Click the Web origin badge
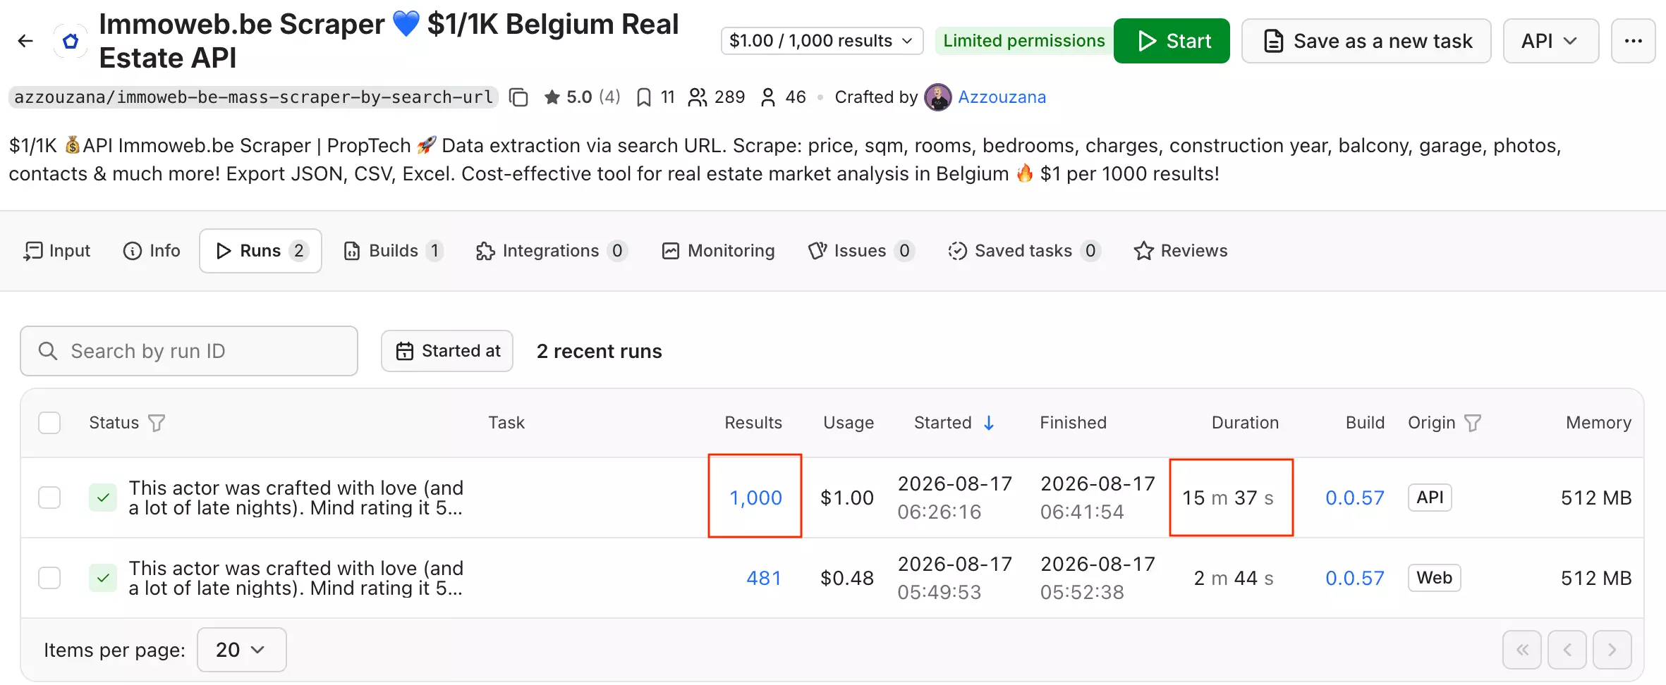Image resolution: width=1666 pixels, height=685 pixels. [x=1434, y=578]
